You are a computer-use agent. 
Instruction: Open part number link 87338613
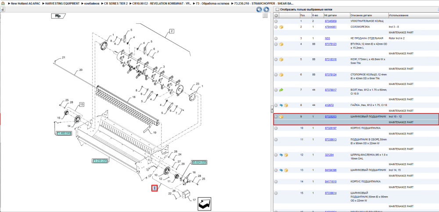pos(331,139)
